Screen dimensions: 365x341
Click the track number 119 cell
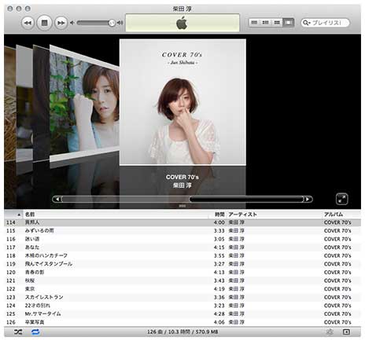click(x=11, y=264)
